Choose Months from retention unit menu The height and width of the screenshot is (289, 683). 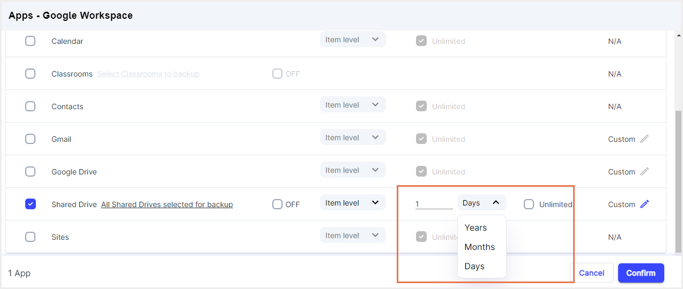pos(479,247)
